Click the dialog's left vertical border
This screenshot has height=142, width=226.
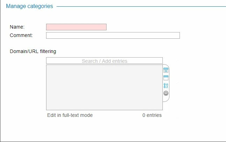tap(0, 70)
